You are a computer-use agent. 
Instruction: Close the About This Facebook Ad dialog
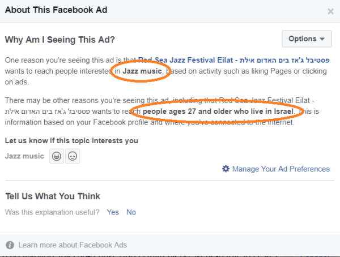[x=330, y=11]
